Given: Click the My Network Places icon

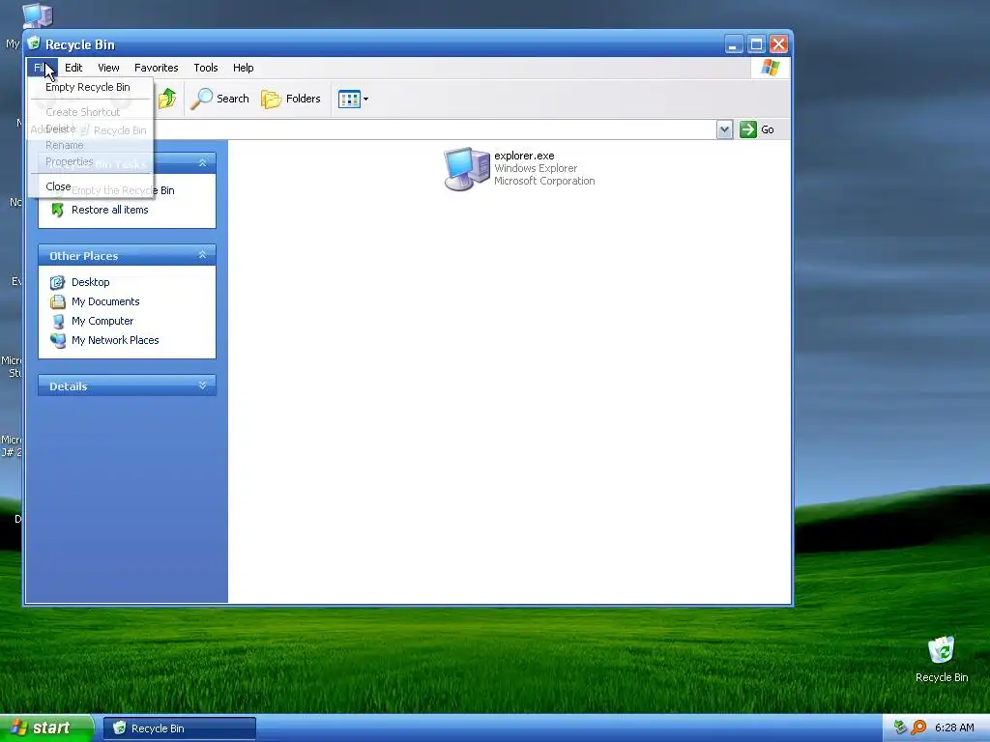Looking at the screenshot, I should [x=57, y=341].
